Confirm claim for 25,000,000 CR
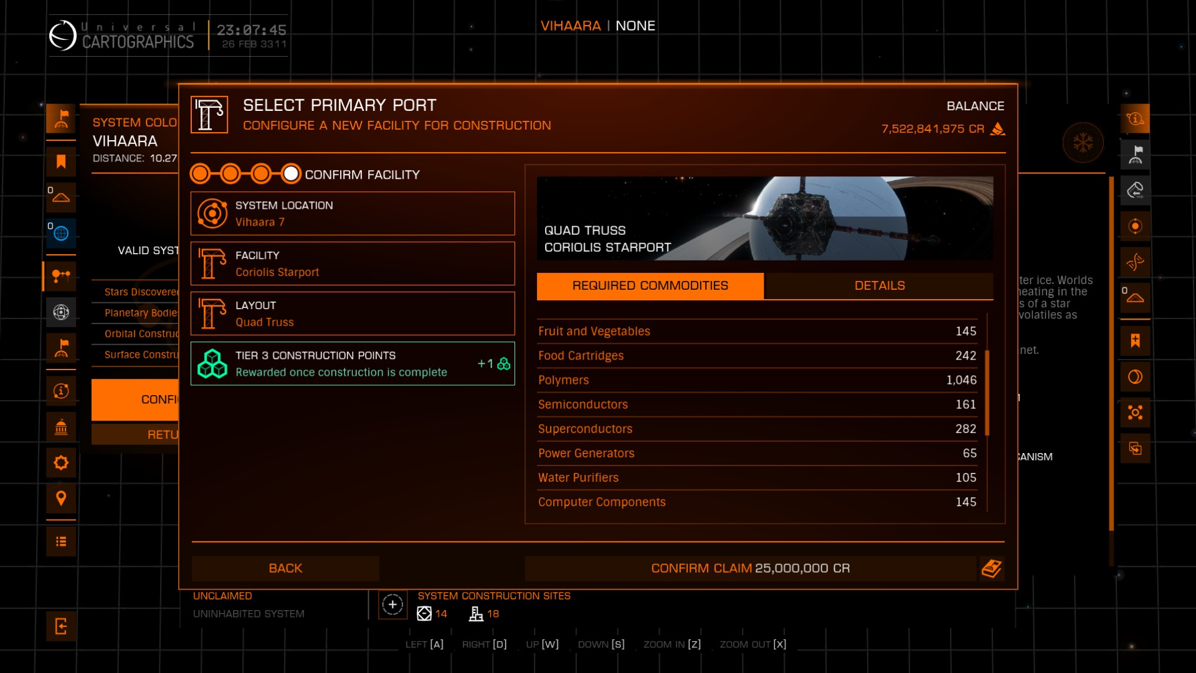 750,568
